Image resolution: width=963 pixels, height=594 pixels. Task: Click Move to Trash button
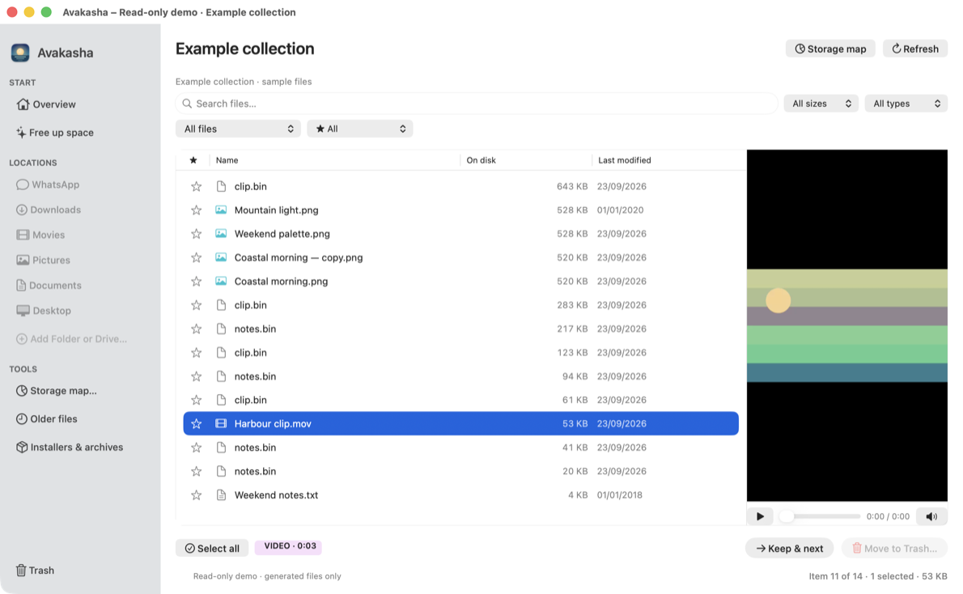(894, 549)
